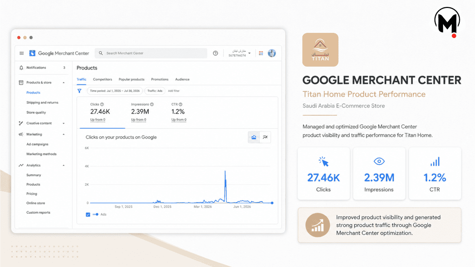Open Store quality
Viewport: 475px width, 267px height.
[36, 113]
